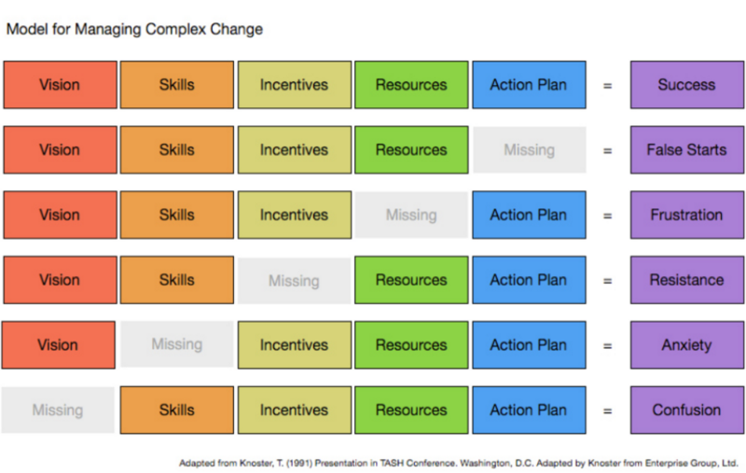Click the Missing box in the Resistance row

point(294,281)
